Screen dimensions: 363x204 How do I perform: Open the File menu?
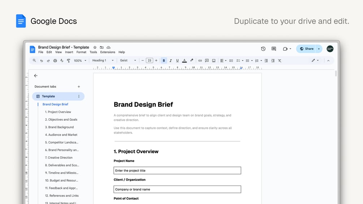pos(41,52)
